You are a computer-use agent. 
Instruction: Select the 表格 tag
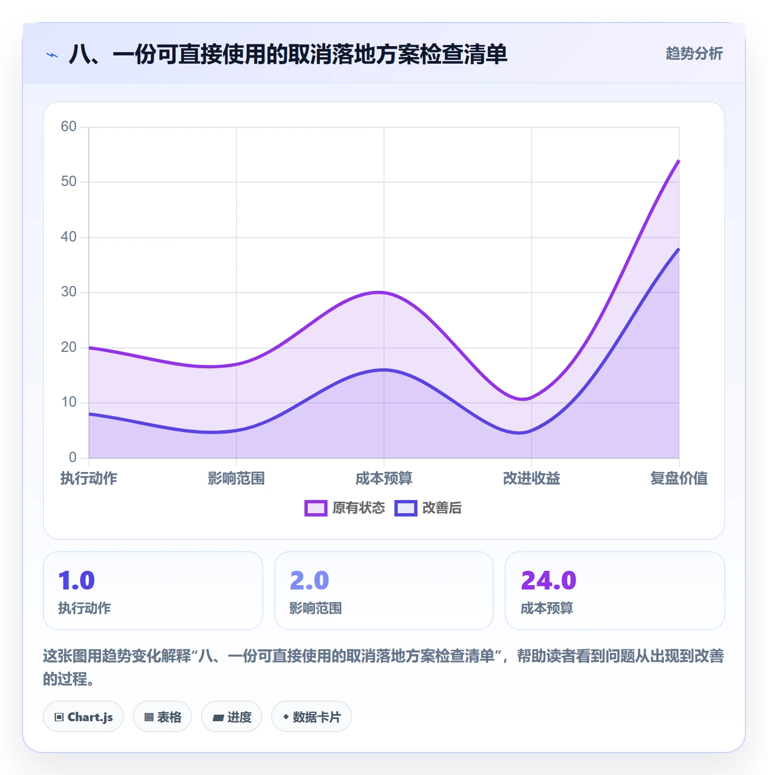click(162, 716)
